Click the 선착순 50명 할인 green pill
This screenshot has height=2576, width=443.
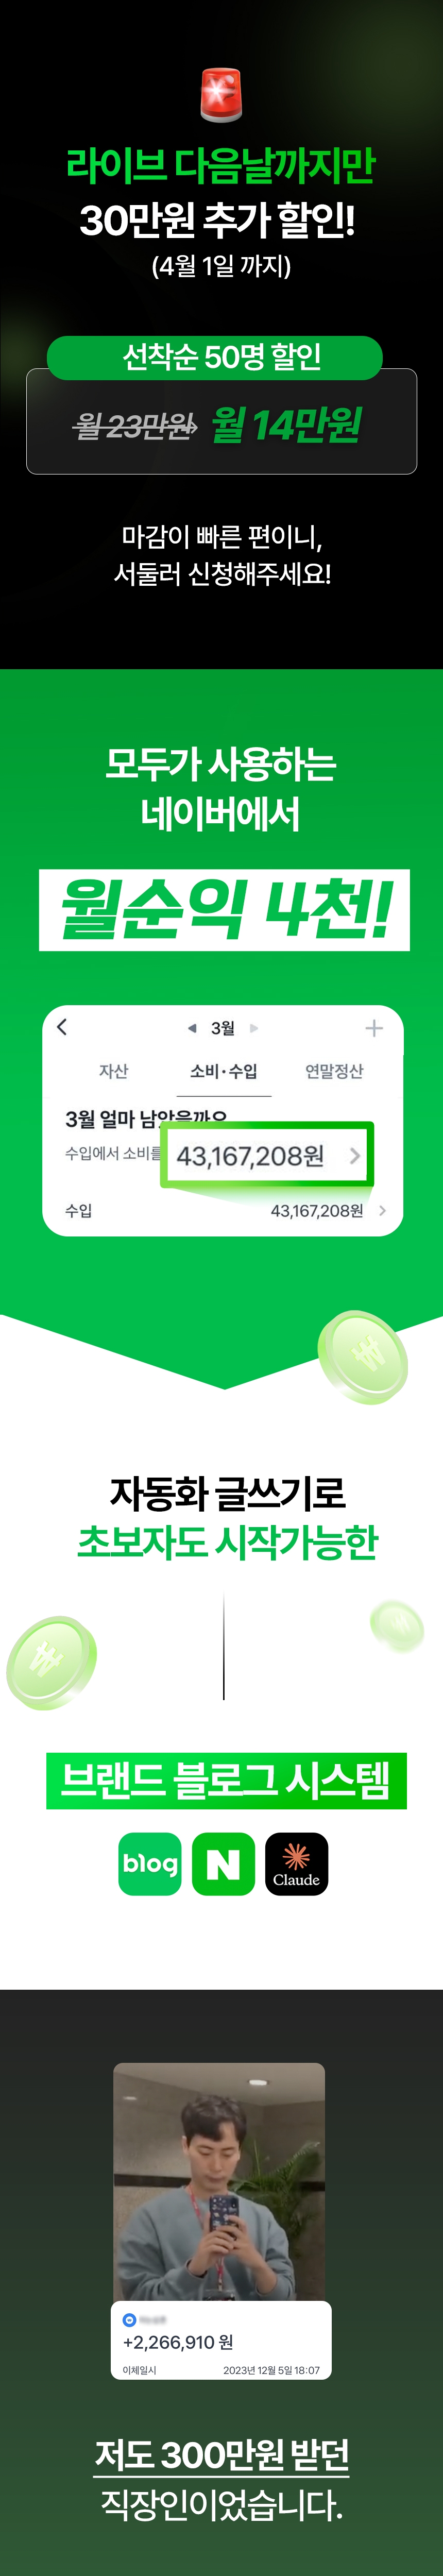pos(215,358)
